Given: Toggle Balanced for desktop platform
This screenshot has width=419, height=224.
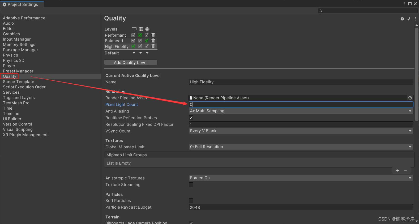Looking at the screenshot, I should tap(133, 41).
